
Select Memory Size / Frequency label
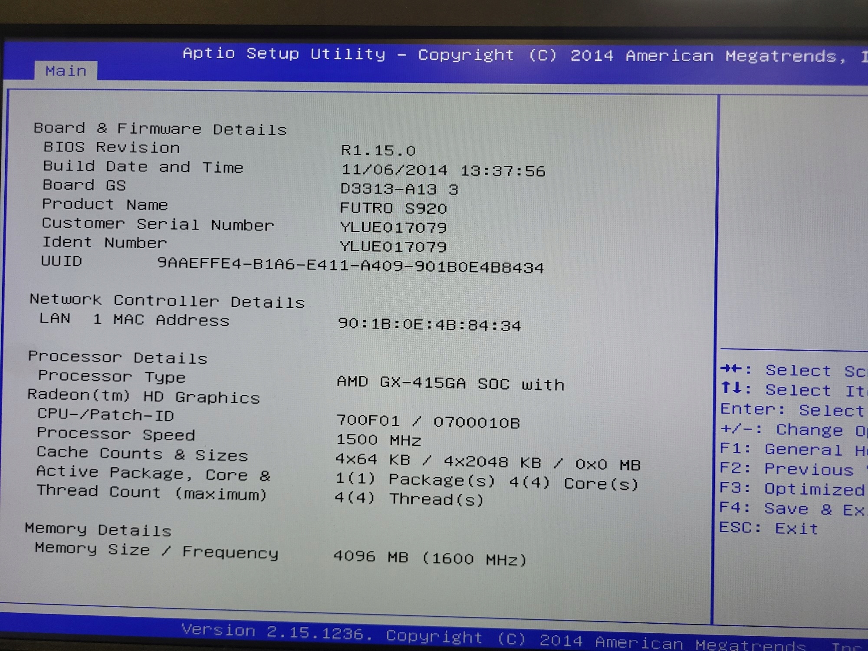[156, 550]
